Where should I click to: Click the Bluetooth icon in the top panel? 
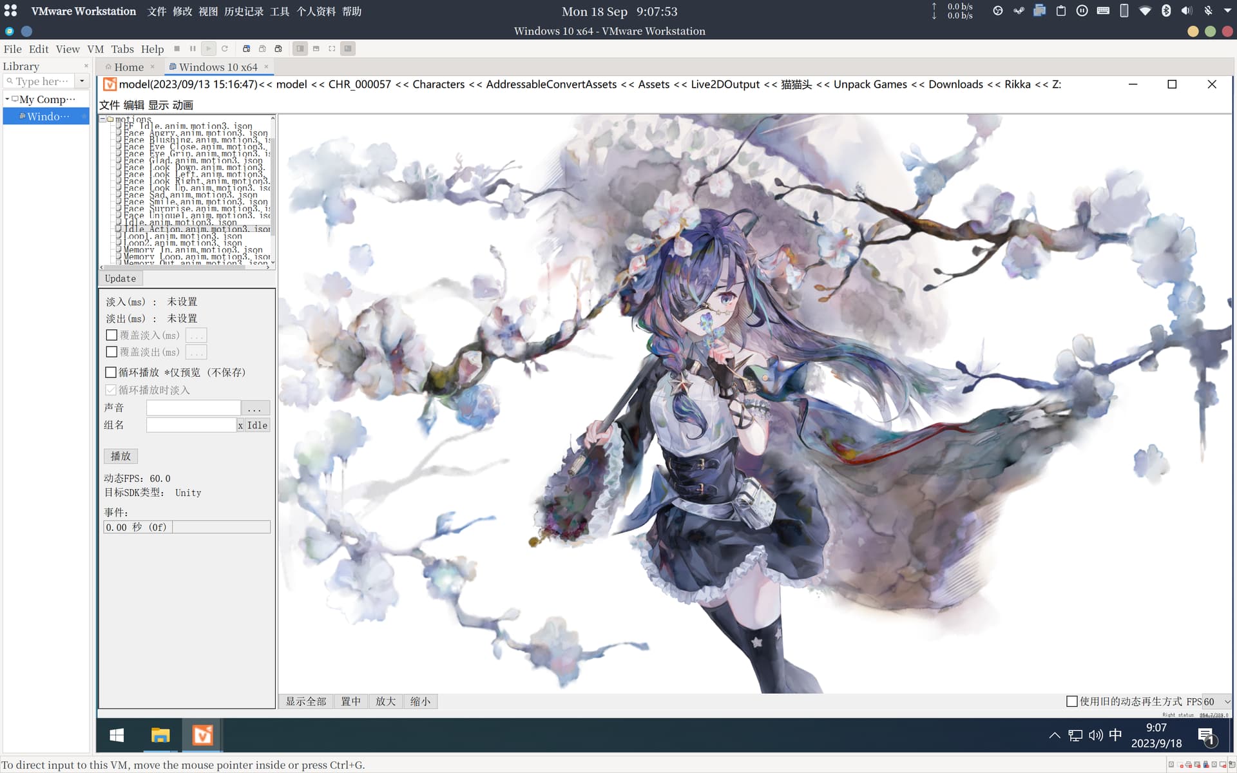pos(1166,11)
